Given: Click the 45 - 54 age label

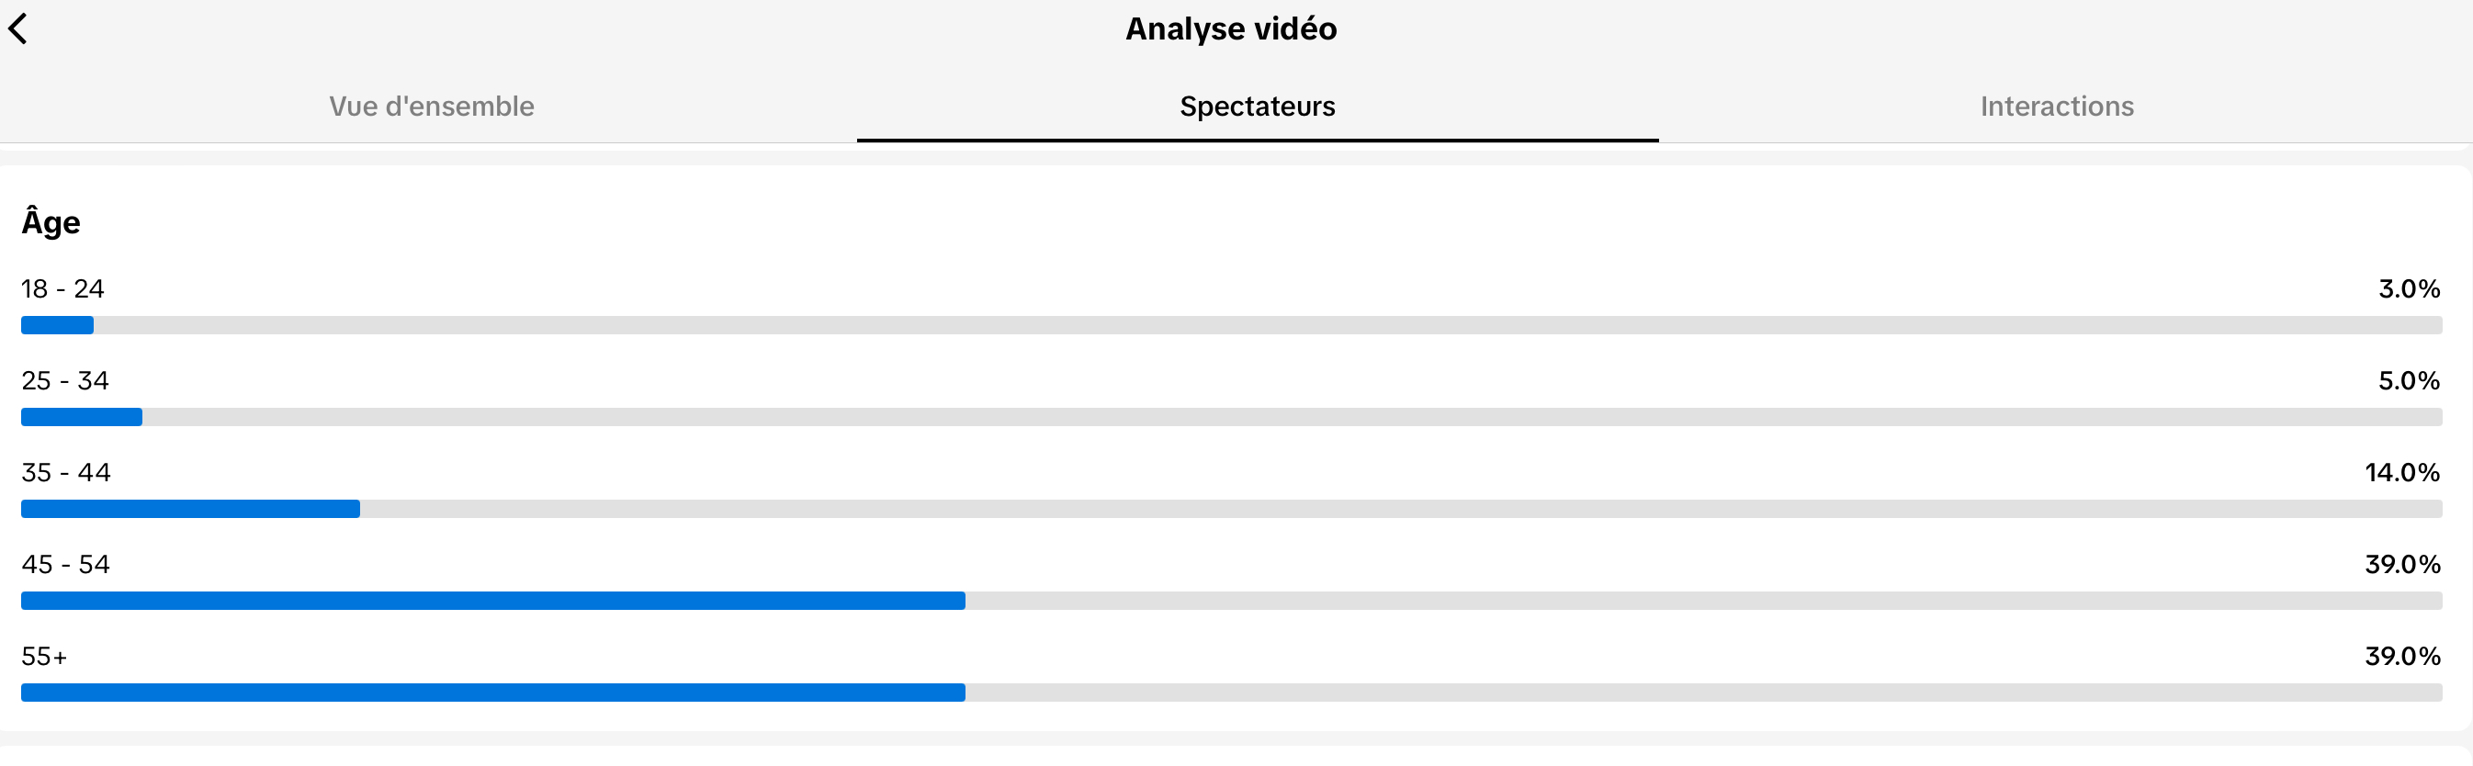Looking at the screenshot, I should pyautogui.click(x=66, y=565).
